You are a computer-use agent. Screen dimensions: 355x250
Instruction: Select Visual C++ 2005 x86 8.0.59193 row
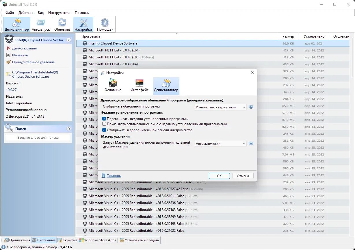coord(213,224)
